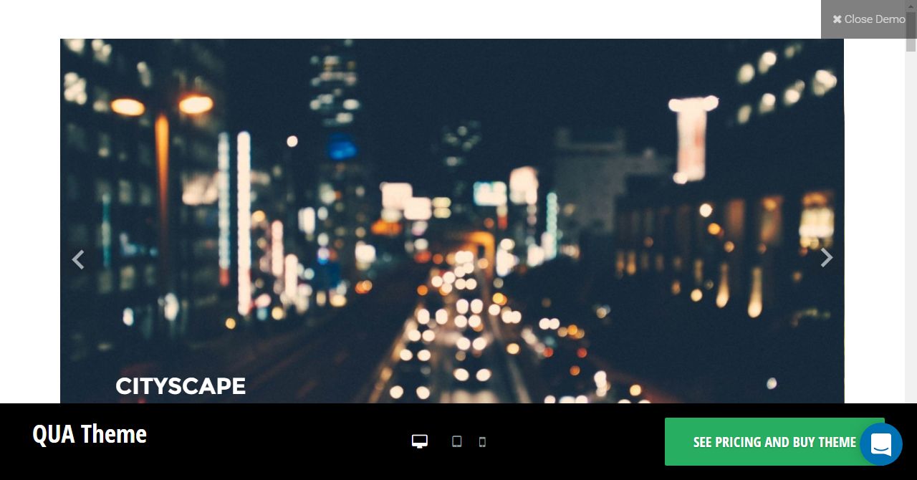Click the QUA Theme title
The width and height of the screenshot is (917, 480).
(90, 434)
